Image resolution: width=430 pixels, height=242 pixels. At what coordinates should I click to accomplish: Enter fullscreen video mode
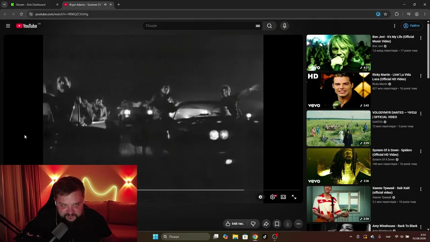tap(294, 197)
